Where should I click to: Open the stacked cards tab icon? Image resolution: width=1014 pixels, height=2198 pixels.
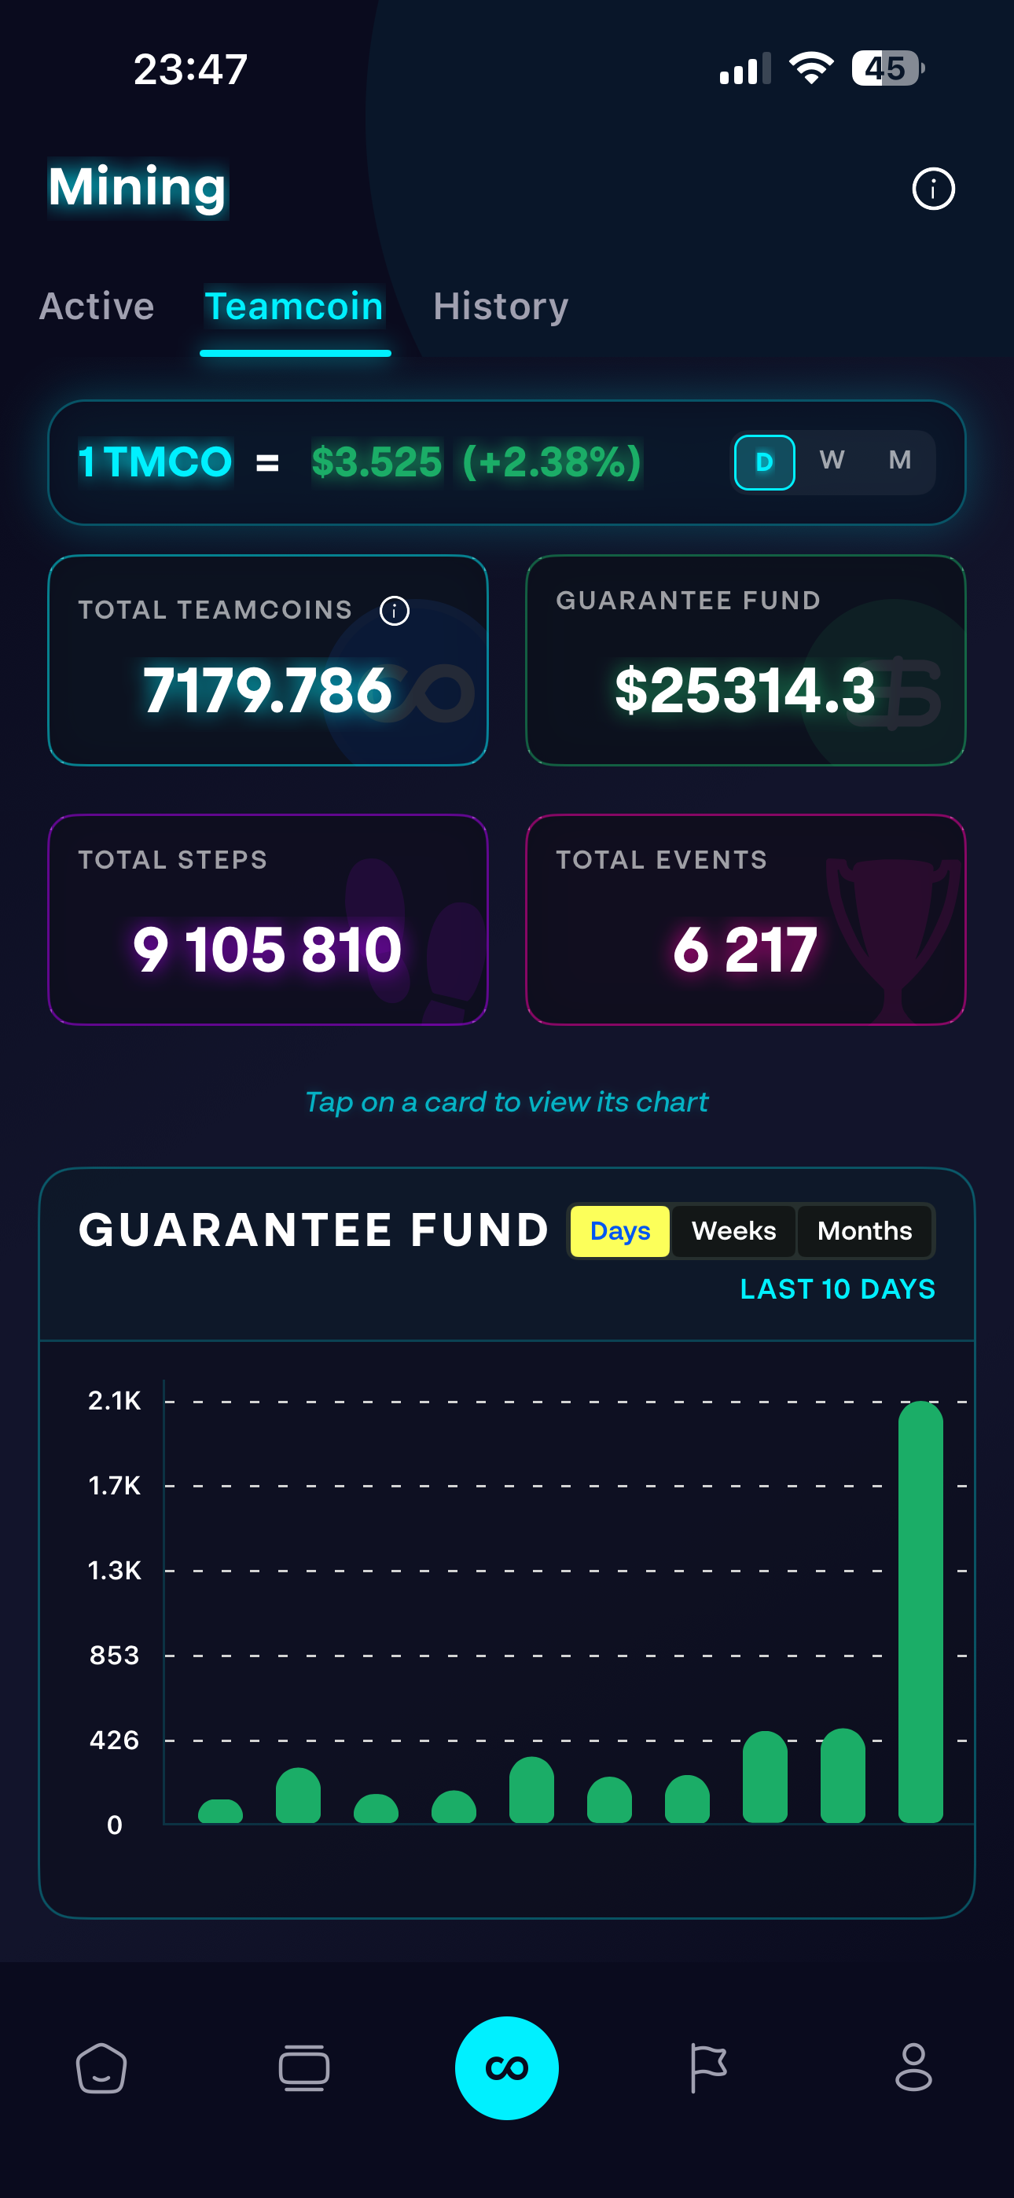tap(304, 2068)
